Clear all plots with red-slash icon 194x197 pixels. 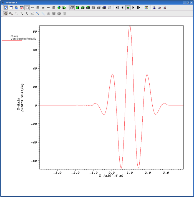click(x=59, y=8)
